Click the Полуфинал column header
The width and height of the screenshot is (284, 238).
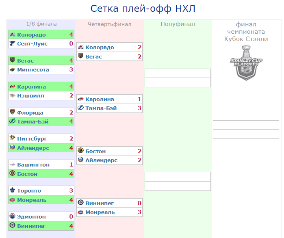pos(178,24)
